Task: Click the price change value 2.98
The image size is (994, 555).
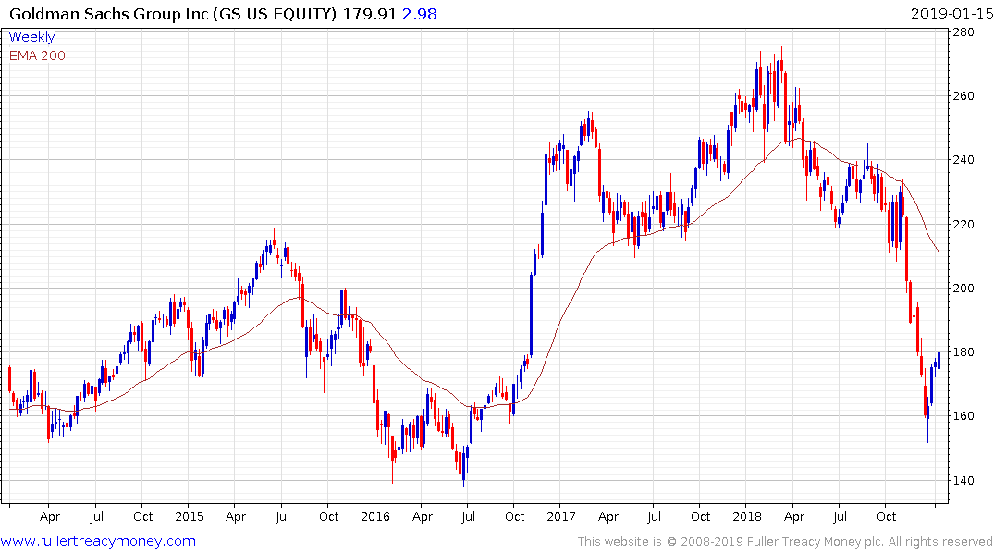Action: pyautogui.click(x=419, y=14)
